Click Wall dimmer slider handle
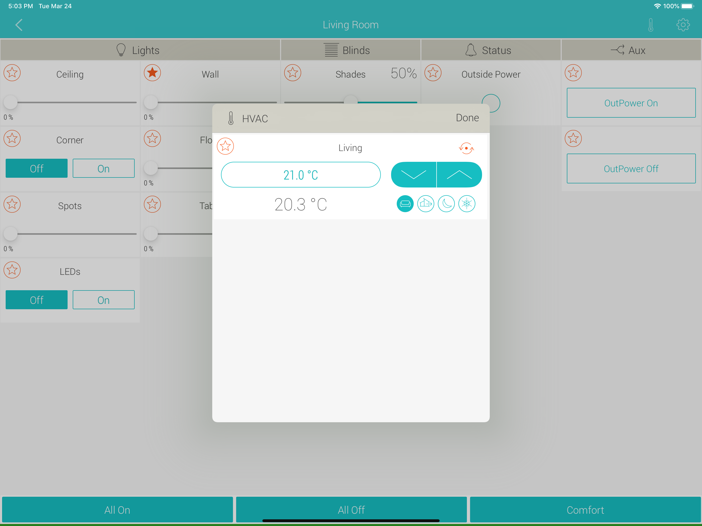The height and width of the screenshot is (526, 702). (x=151, y=102)
